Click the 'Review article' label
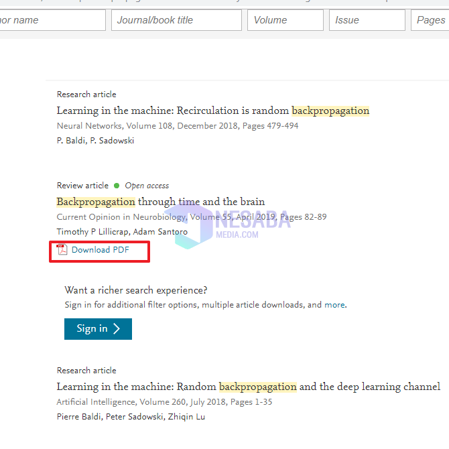 pos(82,186)
